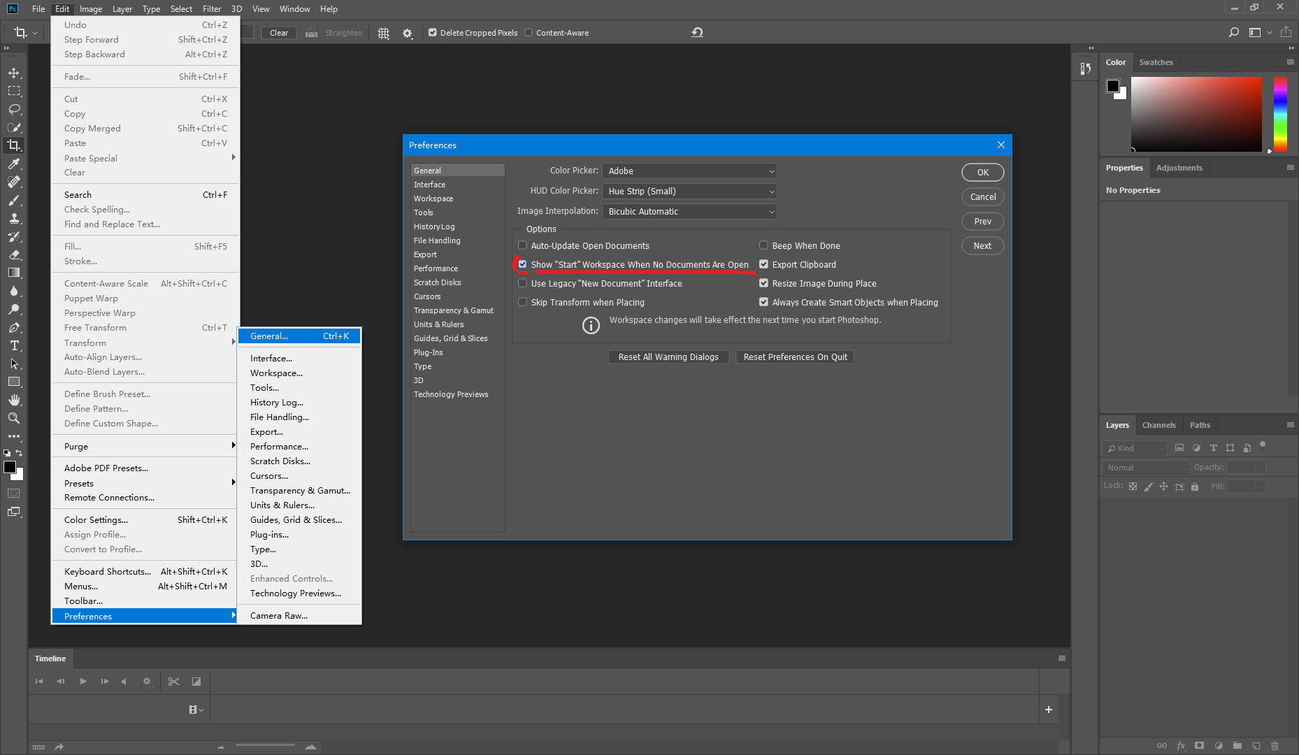Open the Image Interpolation dropdown
The width and height of the screenshot is (1299, 755).
pos(689,211)
